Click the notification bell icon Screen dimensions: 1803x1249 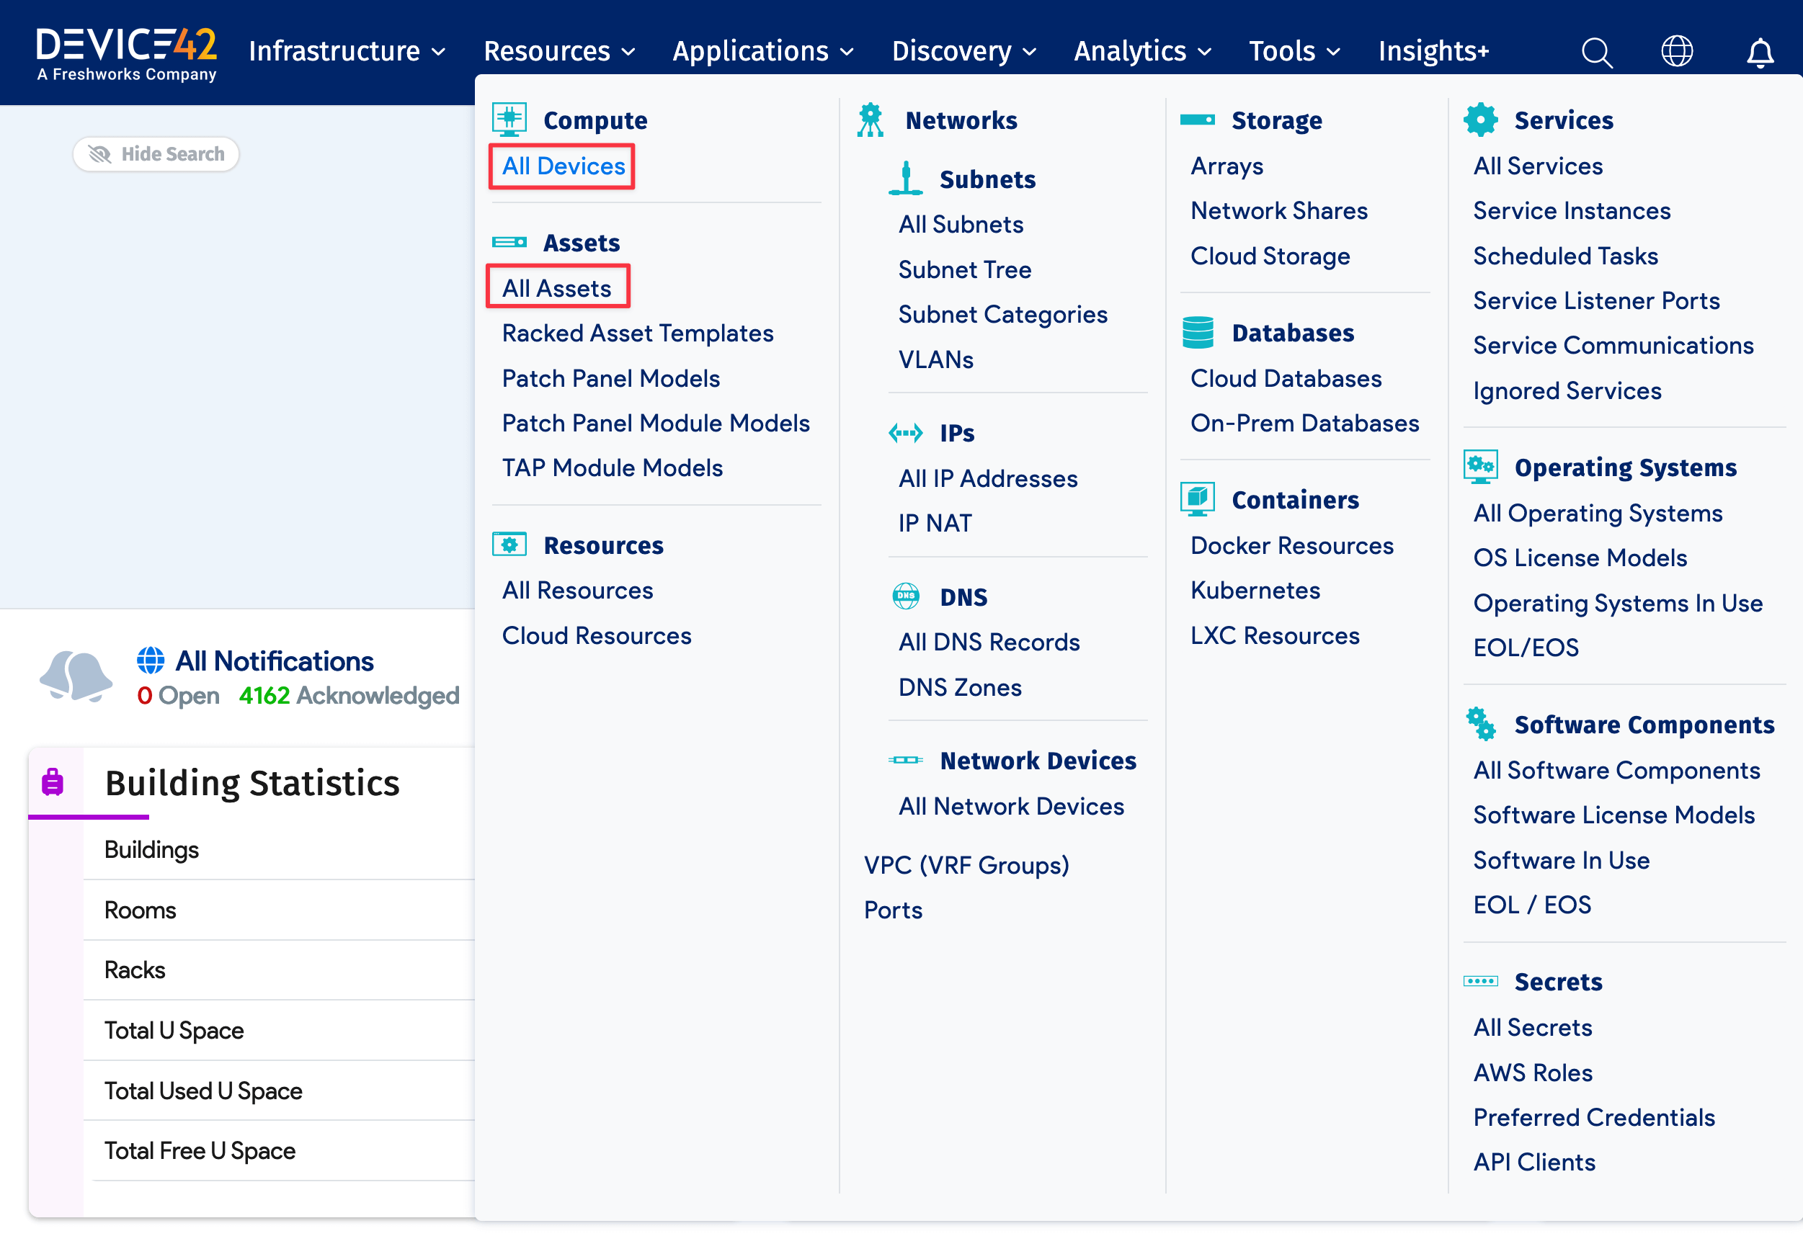(1760, 53)
